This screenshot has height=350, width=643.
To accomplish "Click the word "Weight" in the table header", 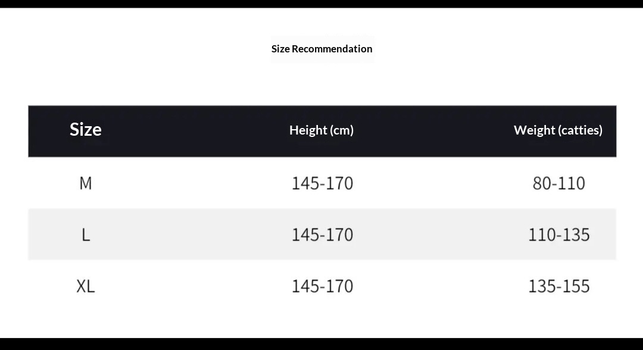I will click(534, 130).
